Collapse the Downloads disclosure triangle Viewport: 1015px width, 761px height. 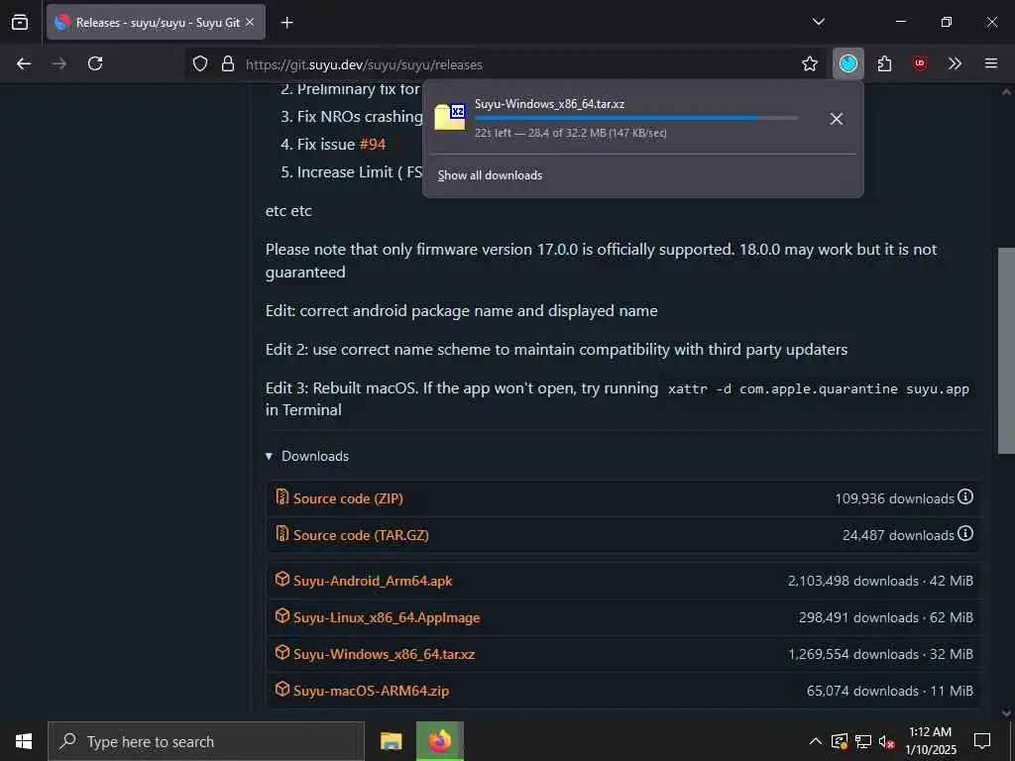[270, 456]
